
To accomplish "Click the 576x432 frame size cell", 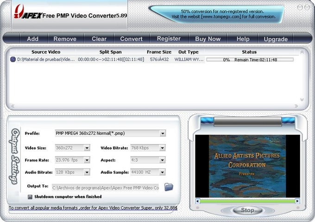I will pyautogui.click(x=159, y=59).
